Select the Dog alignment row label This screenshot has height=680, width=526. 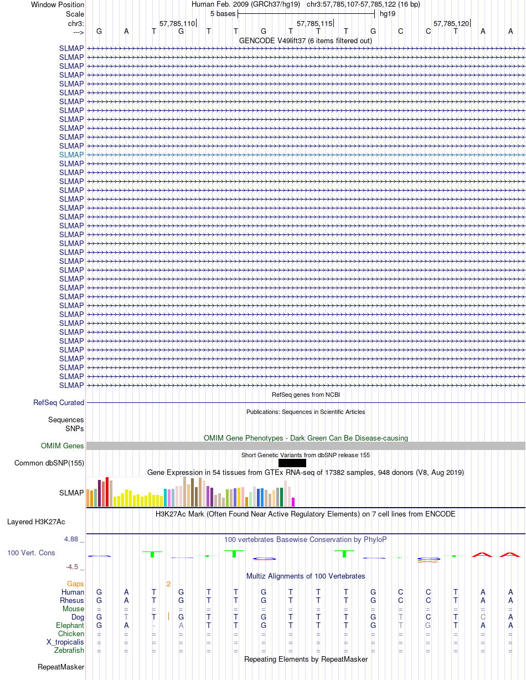coord(78,617)
